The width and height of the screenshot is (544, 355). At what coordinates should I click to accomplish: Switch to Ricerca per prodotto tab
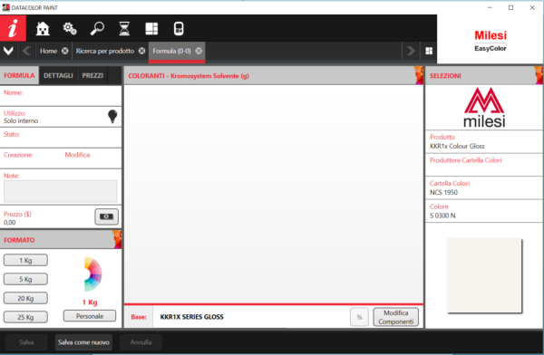pos(105,51)
